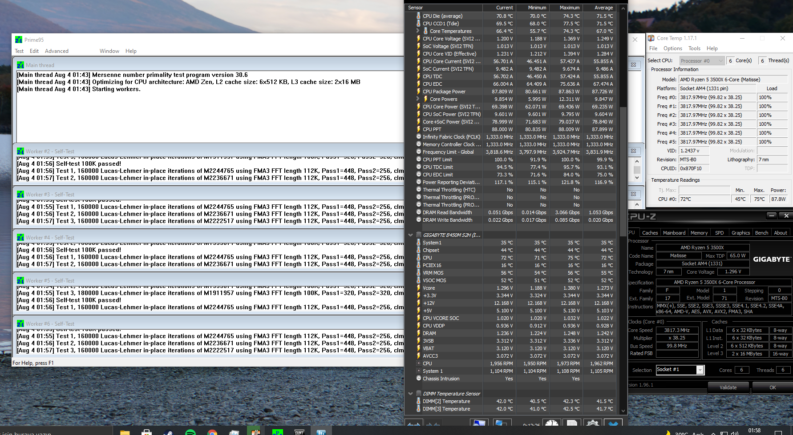Open Spotify from the taskbar
Screen dimensions: 793x435
[x=190, y=432]
